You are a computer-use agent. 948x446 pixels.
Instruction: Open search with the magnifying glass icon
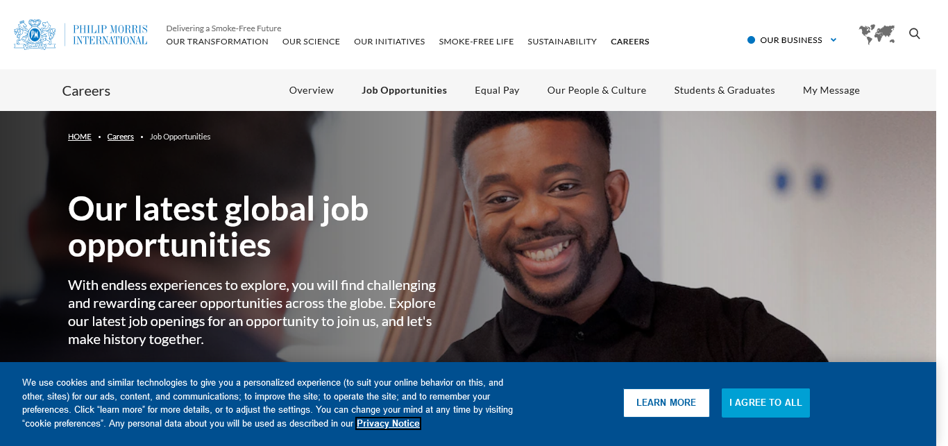pyautogui.click(x=915, y=33)
